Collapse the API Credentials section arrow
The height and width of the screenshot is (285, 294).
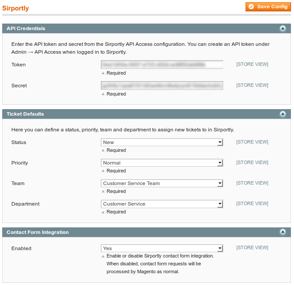[283, 28]
